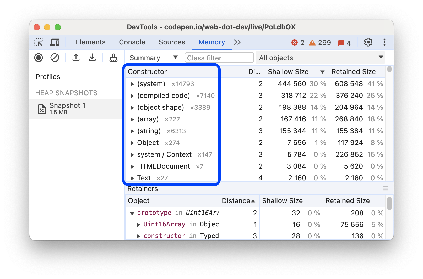Open DevTools settings gear
Screen dimensions: 423x279
coord(368,42)
